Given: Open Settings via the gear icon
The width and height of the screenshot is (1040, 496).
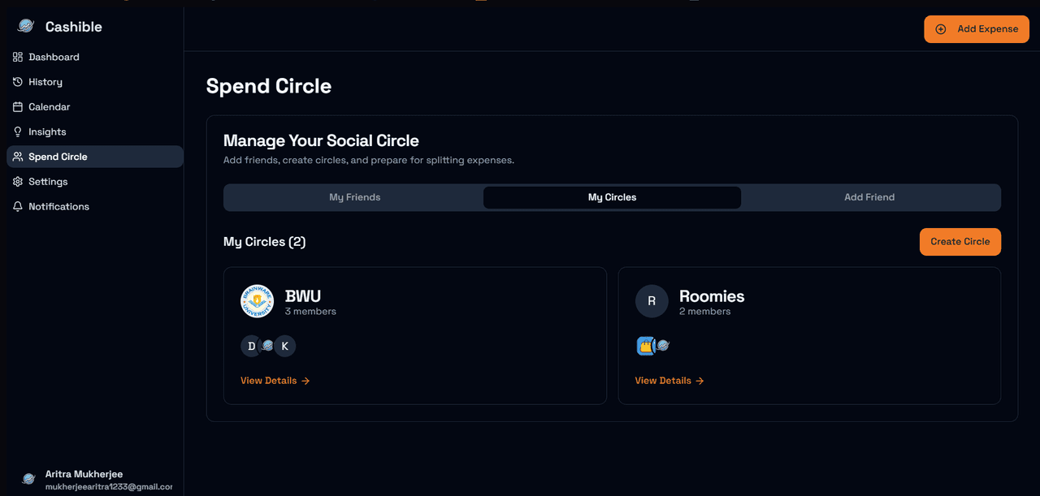Looking at the screenshot, I should tap(17, 181).
